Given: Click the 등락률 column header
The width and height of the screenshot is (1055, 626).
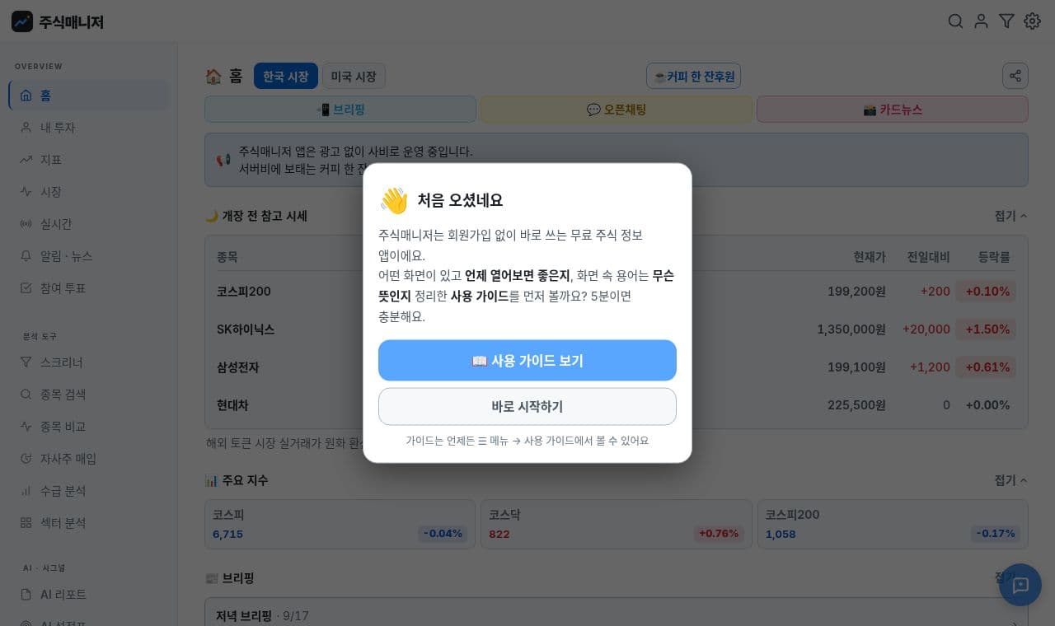Looking at the screenshot, I should (x=994, y=257).
